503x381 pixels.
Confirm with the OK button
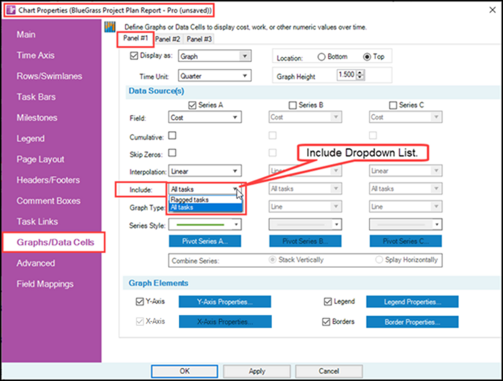(x=184, y=371)
